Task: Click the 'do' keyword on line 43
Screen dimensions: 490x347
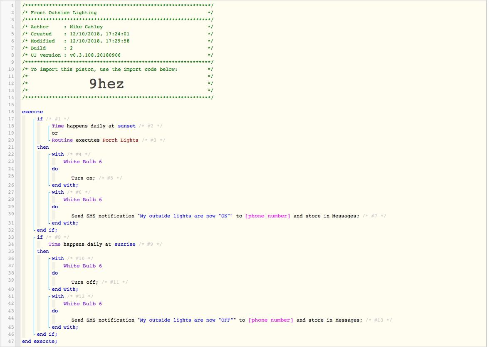Action: (x=55, y=311)
